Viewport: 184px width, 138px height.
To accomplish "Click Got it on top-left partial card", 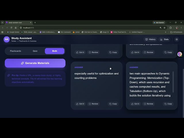I will click(x=80, y=52).
